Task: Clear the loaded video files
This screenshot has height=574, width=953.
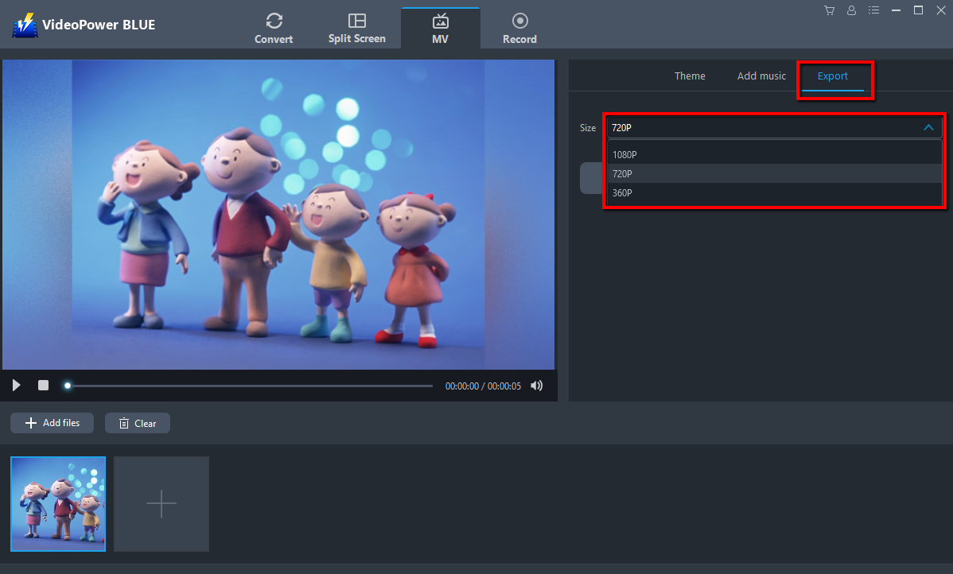Action: coord(137,422)
